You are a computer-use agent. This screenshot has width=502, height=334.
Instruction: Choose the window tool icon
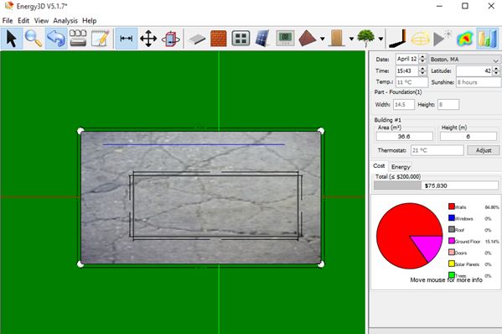pyautogui.click(x=241, y=39)
